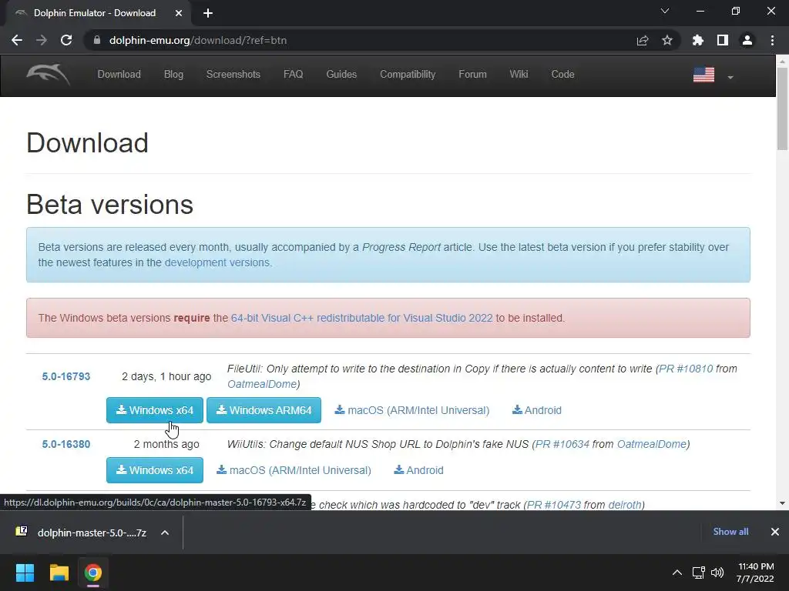Click Chrome icon in taskbar
Image resolution: width=789 pixels, height=591 pixels.
click(x=92, y=573)
